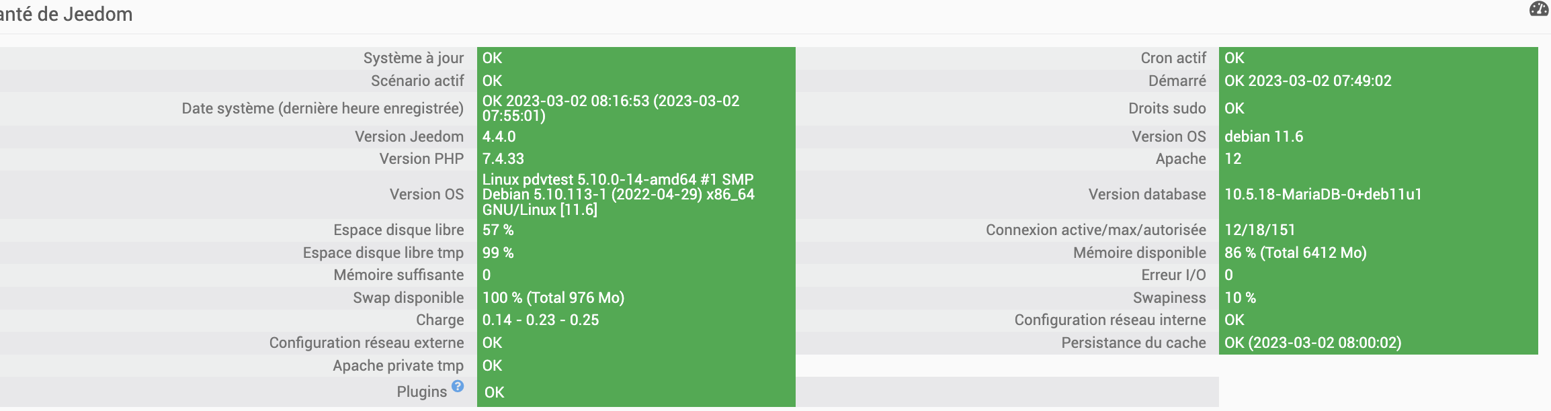
Task: Click the OK indicator for Droits sudo
Action: point(1235,108)
